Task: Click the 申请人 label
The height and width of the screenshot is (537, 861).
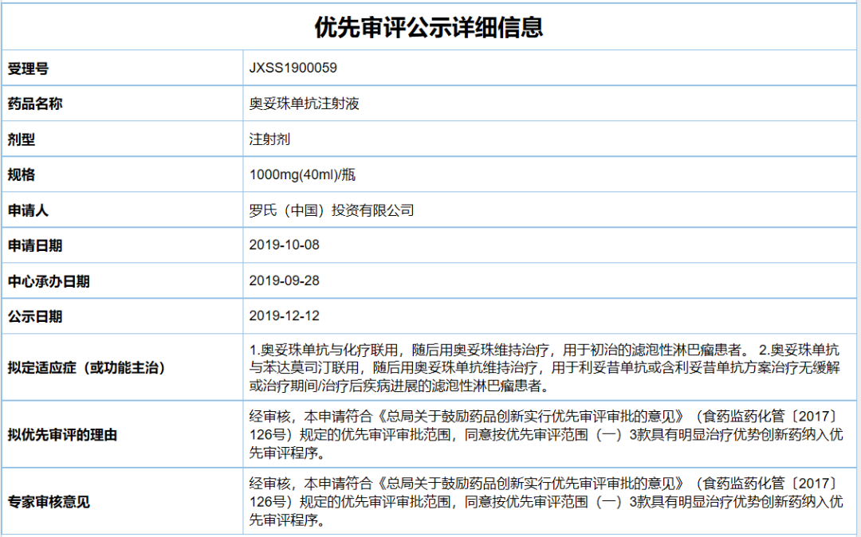Action: coord(28,210)
